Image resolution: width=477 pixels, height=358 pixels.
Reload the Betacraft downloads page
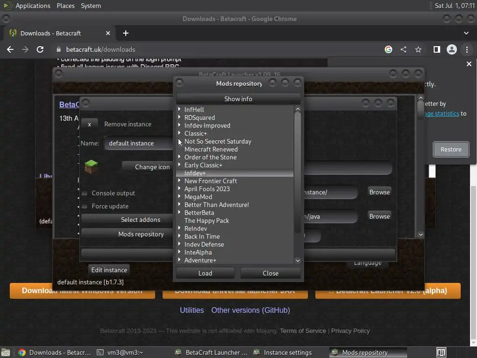(40, 49)
